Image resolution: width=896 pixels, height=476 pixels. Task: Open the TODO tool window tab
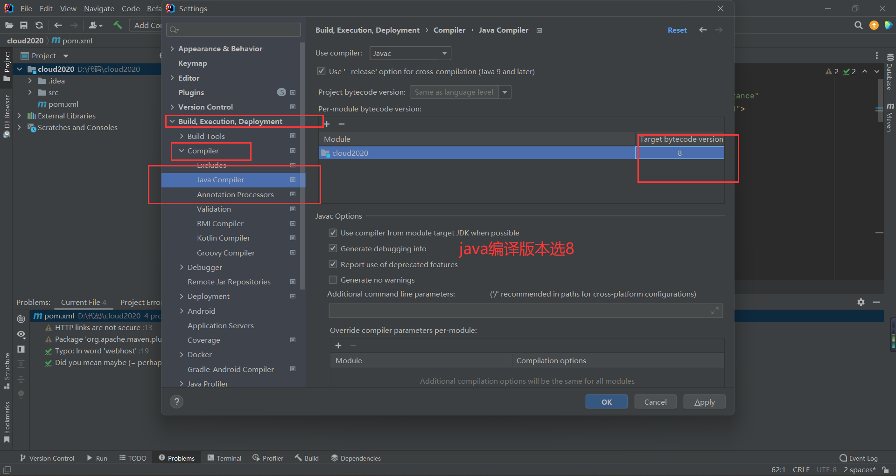133,458
